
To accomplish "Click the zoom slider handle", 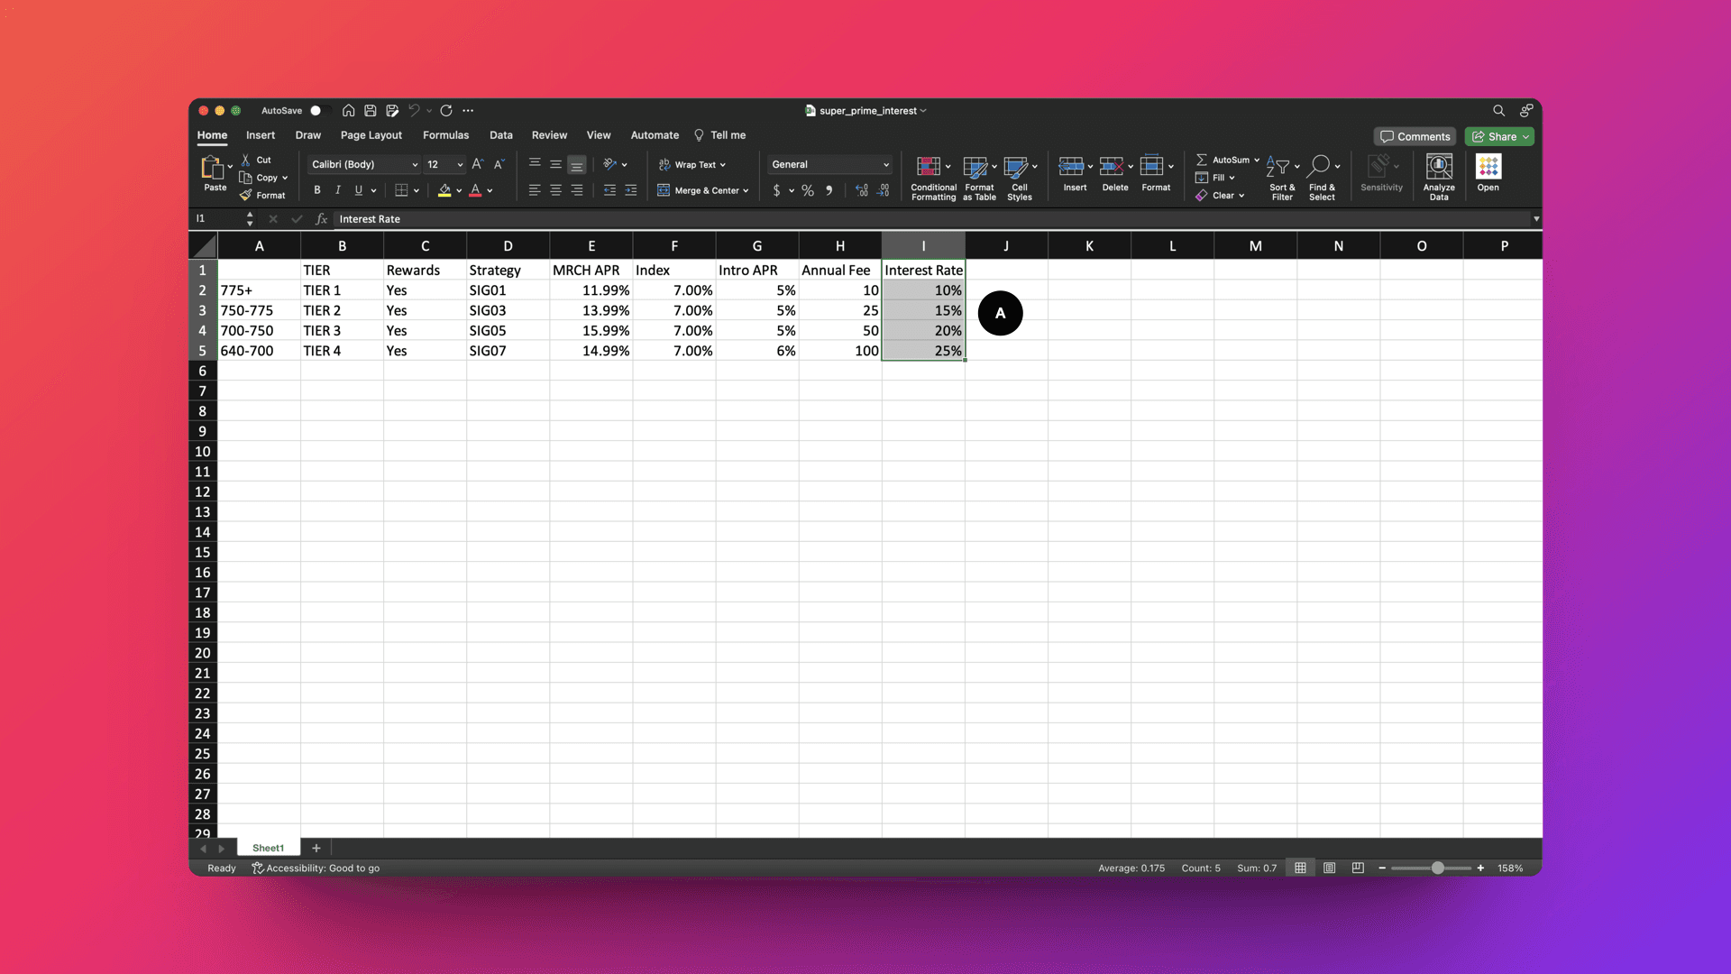I will click(1438, 868).
